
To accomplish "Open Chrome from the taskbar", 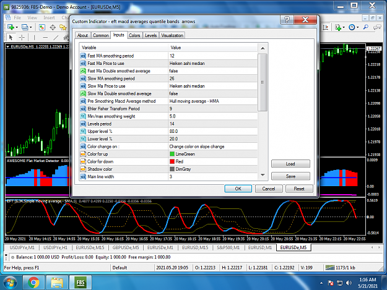I will tap(33, 283).
